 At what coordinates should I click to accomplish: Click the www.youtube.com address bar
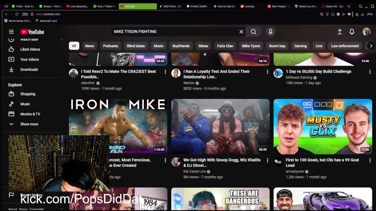coord(48,14)
